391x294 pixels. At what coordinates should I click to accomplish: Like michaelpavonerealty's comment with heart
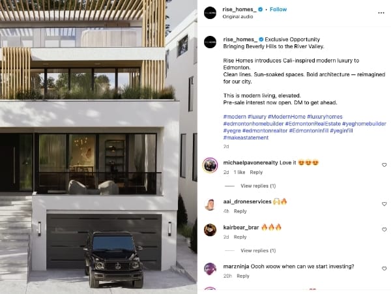[x=384, y=165]
